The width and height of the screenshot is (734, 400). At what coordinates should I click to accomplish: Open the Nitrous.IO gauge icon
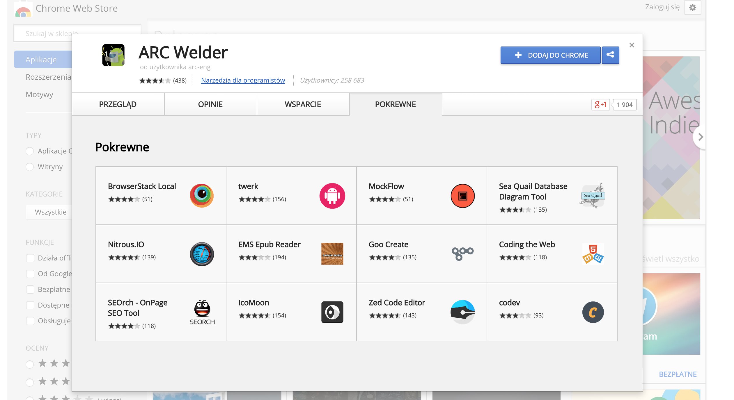click(x=201, y=254)
